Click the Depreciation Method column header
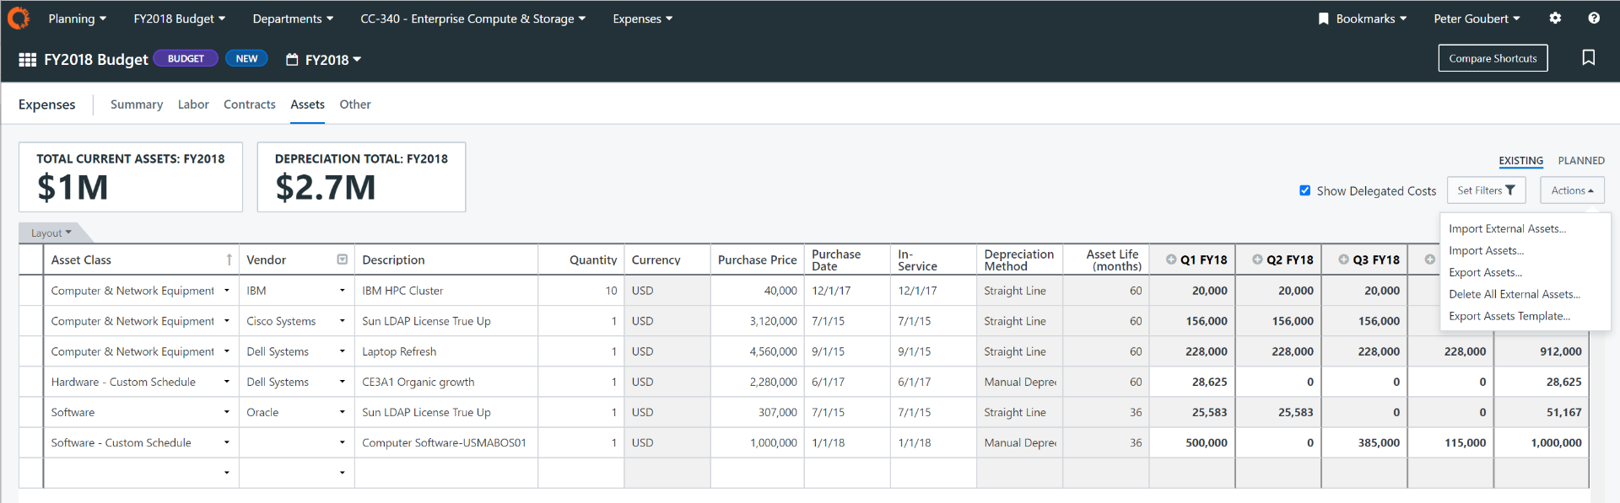The image size is (1620, 503). (x=1019, y=260)
